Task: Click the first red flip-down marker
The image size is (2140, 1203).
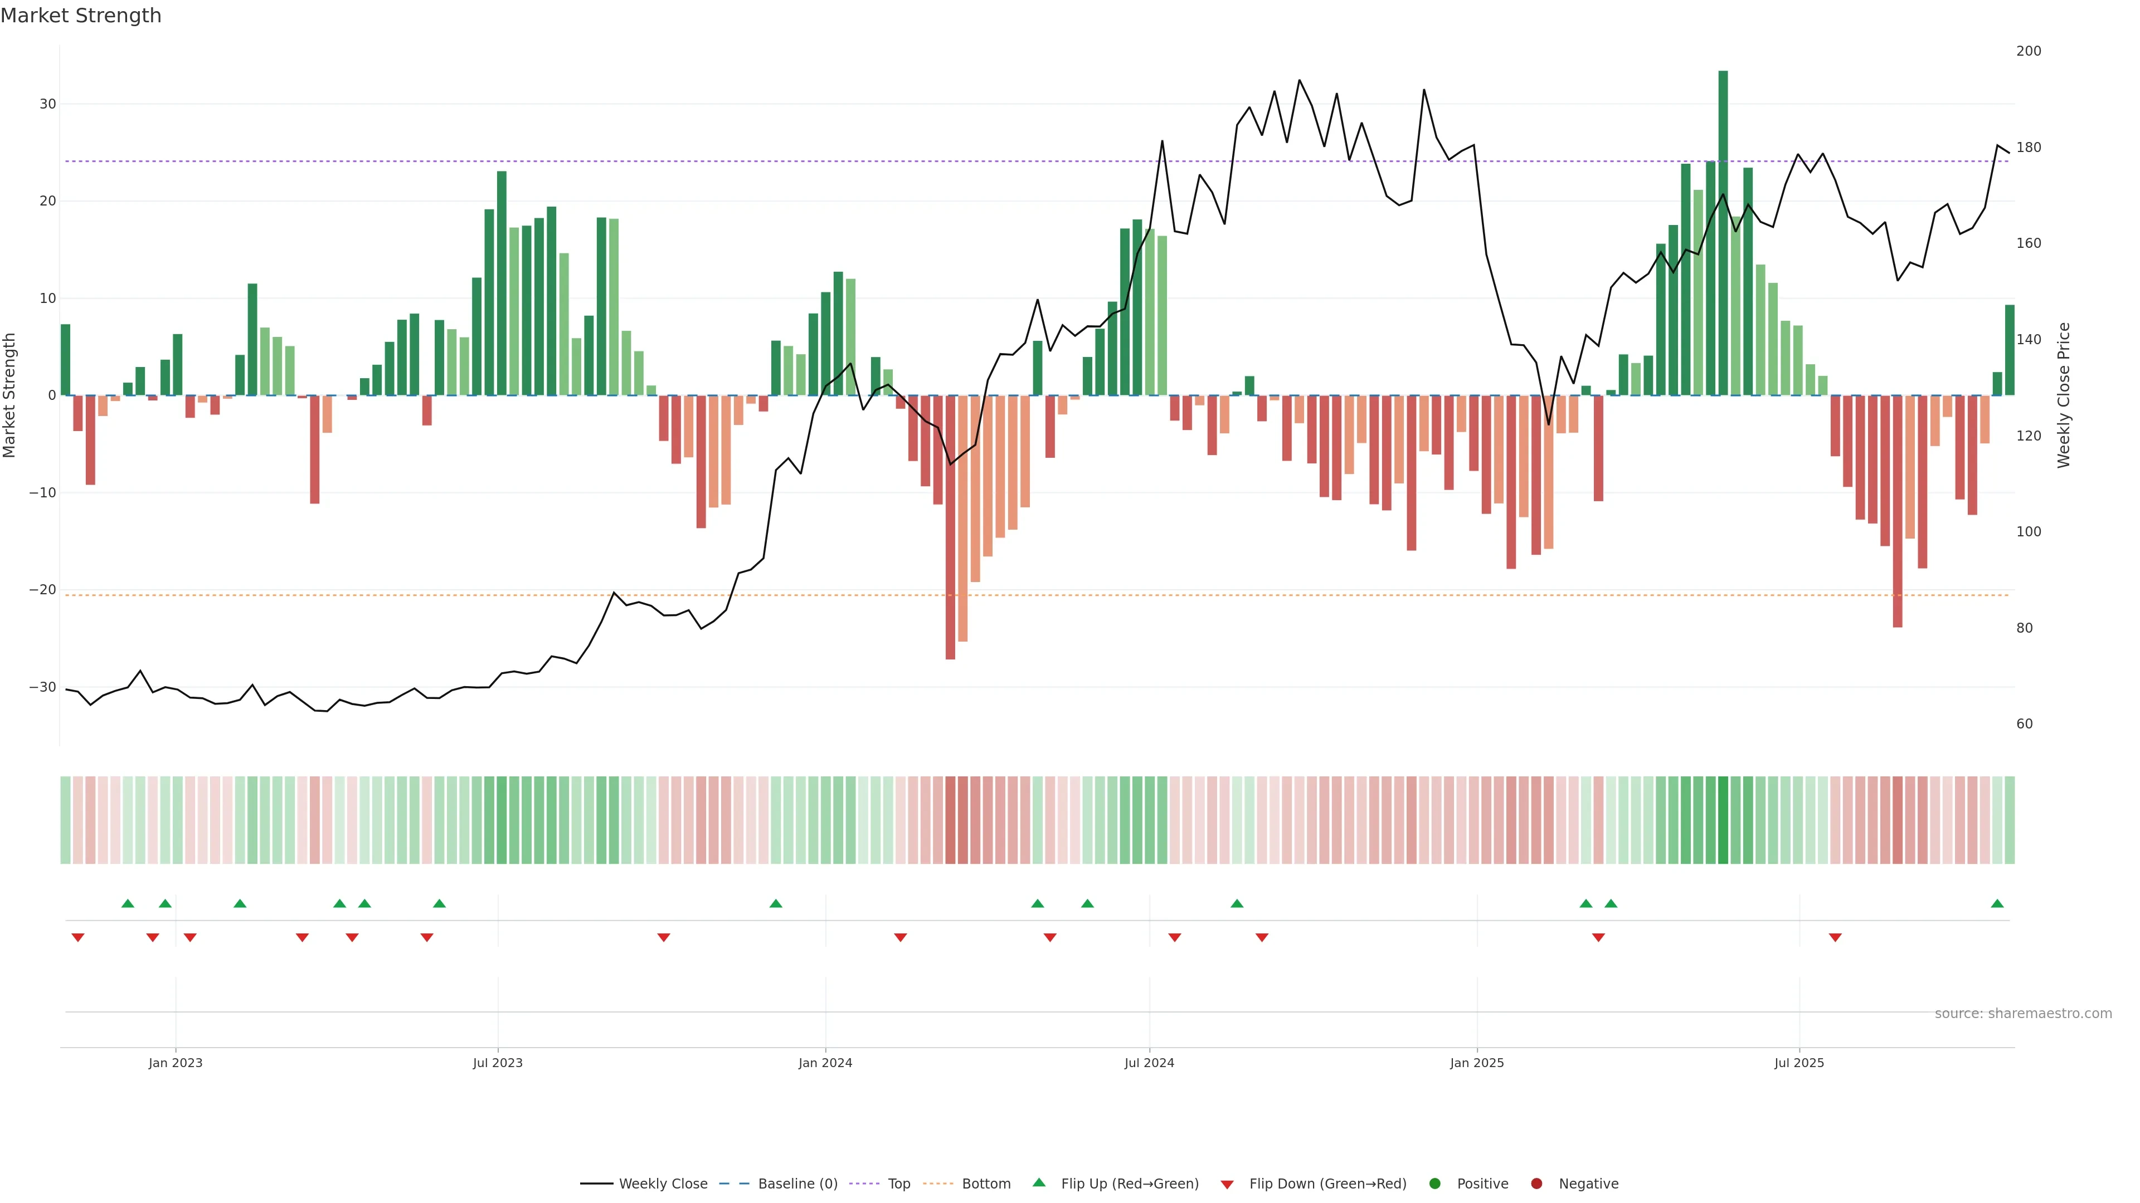Action: [x=78, y=937]
